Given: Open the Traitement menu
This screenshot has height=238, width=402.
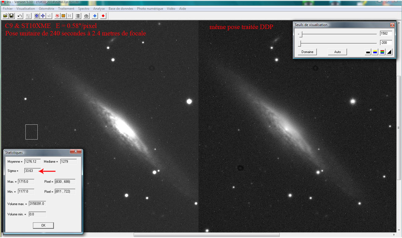Looking at the screenshot, I should click(66, 9).
